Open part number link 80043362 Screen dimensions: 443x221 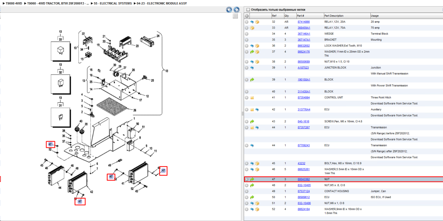pyautogui.click(x=303, y=179)
